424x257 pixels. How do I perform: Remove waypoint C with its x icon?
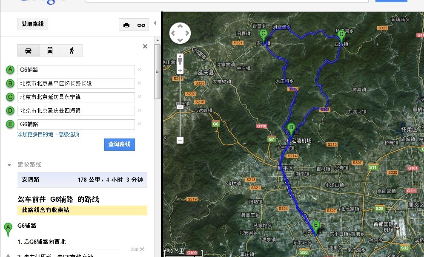139,97
